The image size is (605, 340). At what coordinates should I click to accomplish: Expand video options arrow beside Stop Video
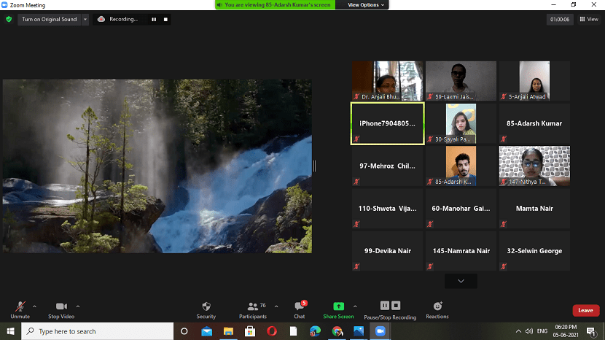78,306
